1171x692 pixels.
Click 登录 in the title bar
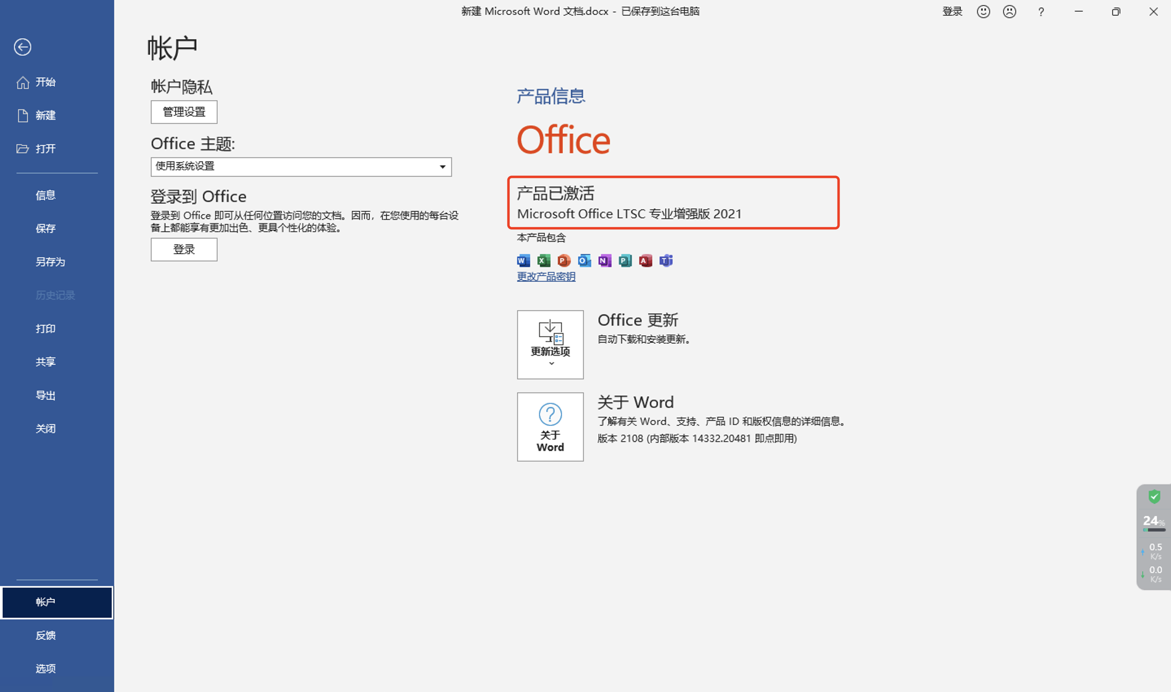pyautogui.click(x=952, y=12)
